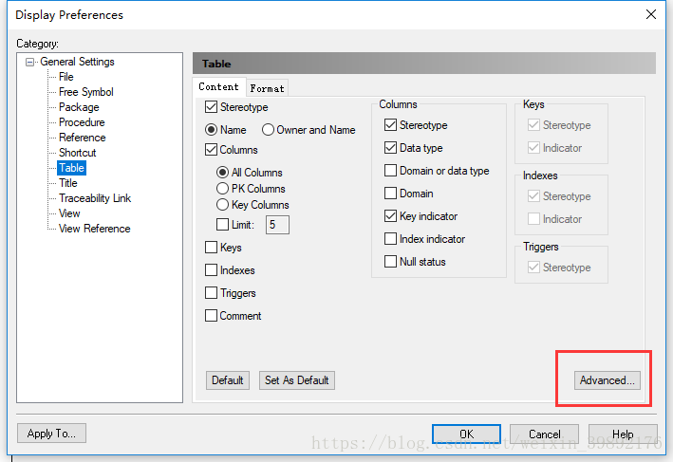Check the Domain checkbox
Image resolution: width=673 pixels, height=462 pixels.
pyautogui.click(x=390, y=193)
